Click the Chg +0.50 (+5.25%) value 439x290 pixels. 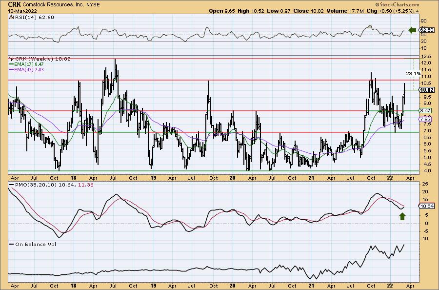click(390, 11)
